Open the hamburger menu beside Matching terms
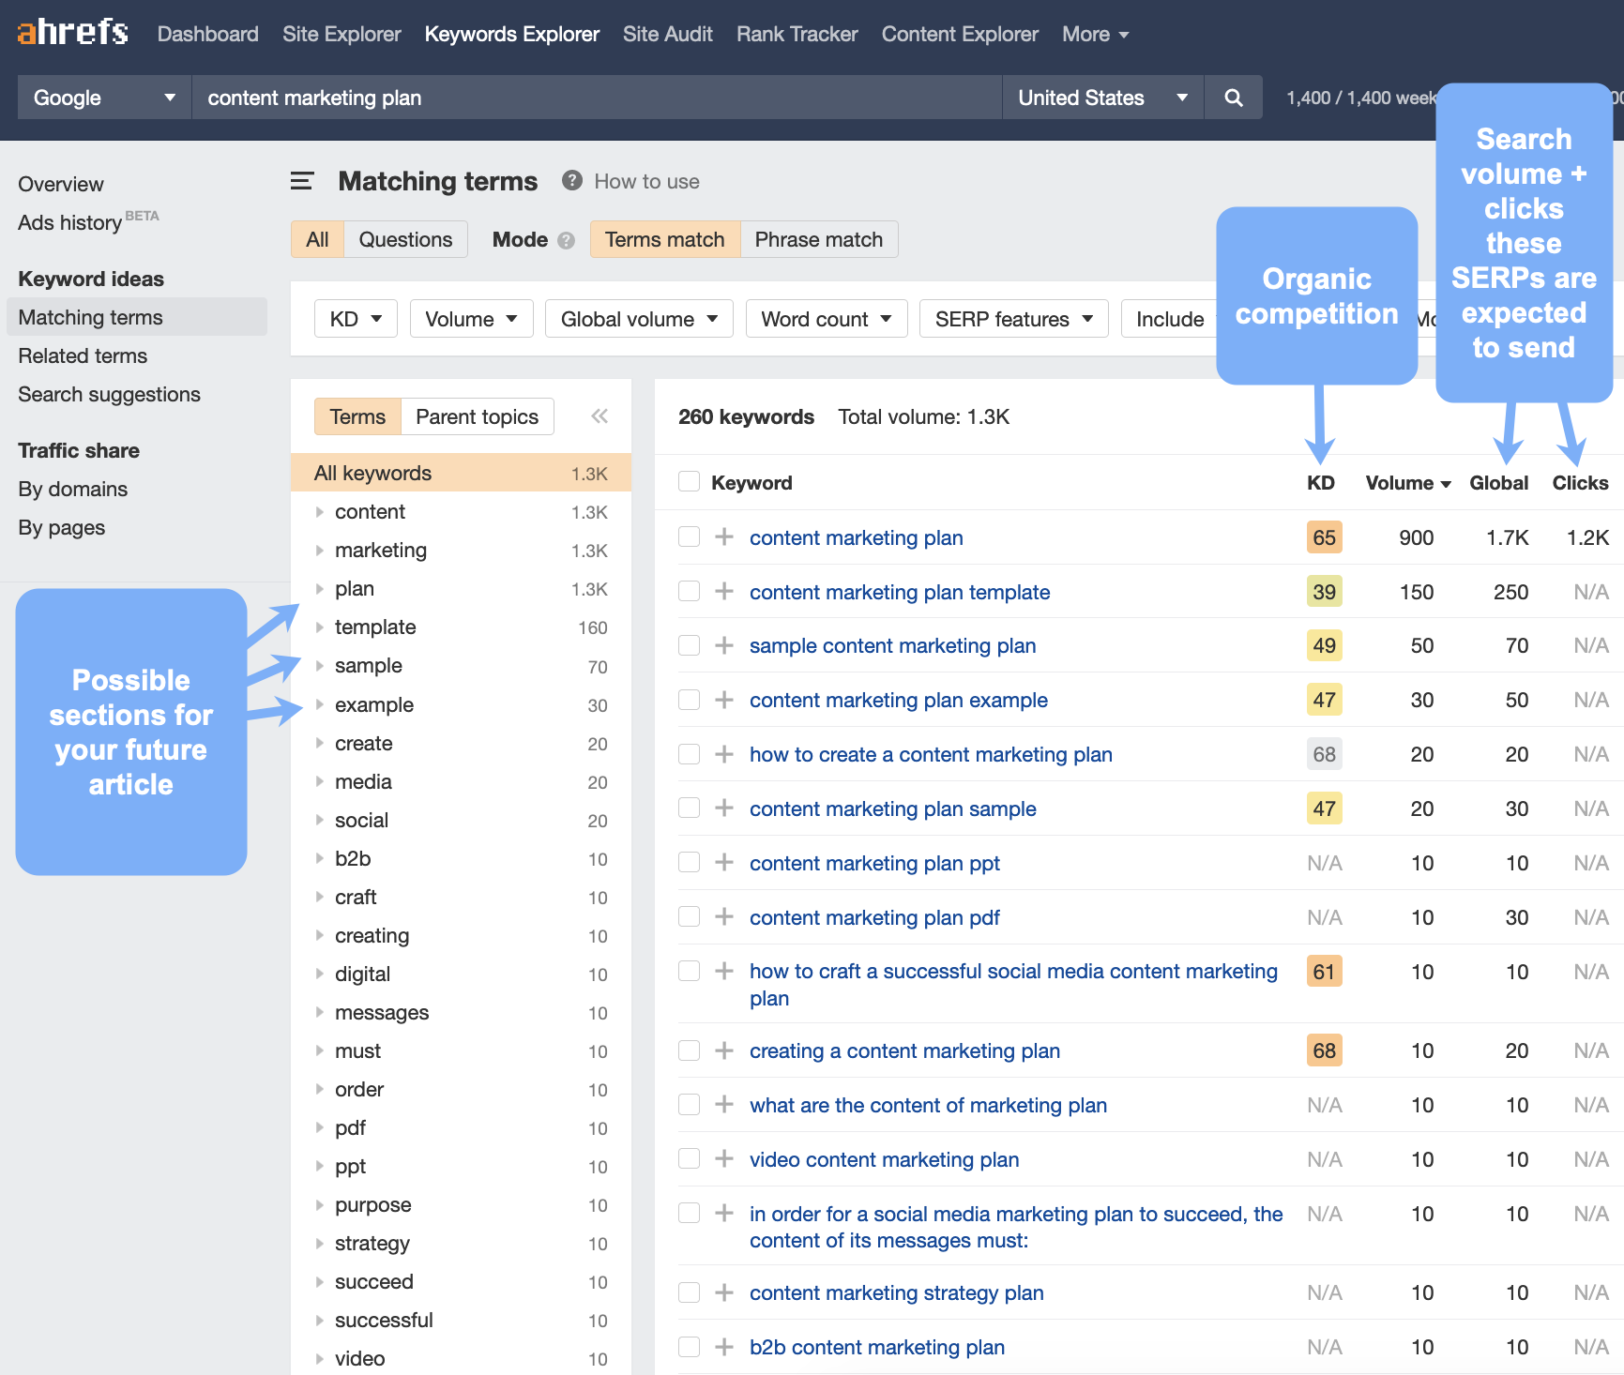Screen dimensions: 1624x1375 (x=301, y=181)
